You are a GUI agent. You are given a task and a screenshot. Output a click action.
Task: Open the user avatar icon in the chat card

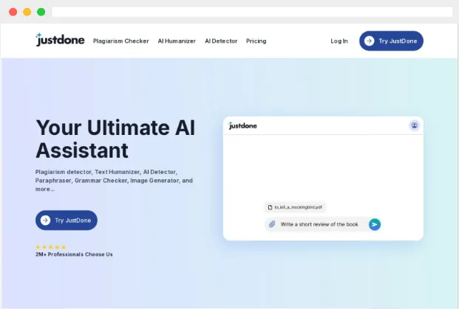[x=414, y=125]
